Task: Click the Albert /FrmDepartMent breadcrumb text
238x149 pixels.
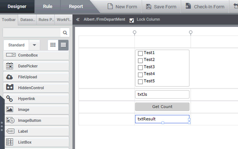Action: coord(105,19)
